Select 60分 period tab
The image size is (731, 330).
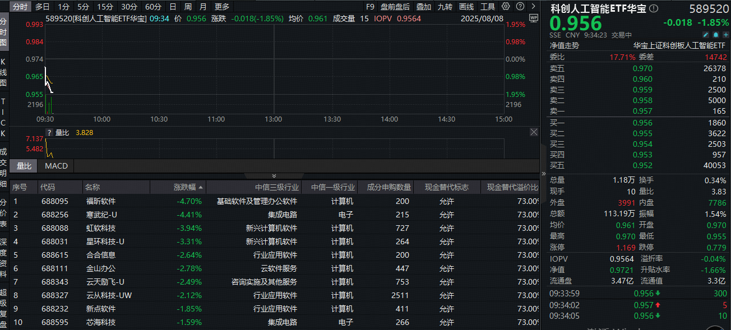[x=153, y=7]
